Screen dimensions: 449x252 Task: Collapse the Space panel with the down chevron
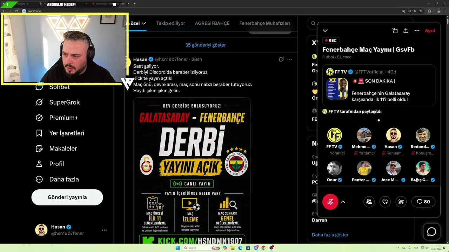coord(325,31)
